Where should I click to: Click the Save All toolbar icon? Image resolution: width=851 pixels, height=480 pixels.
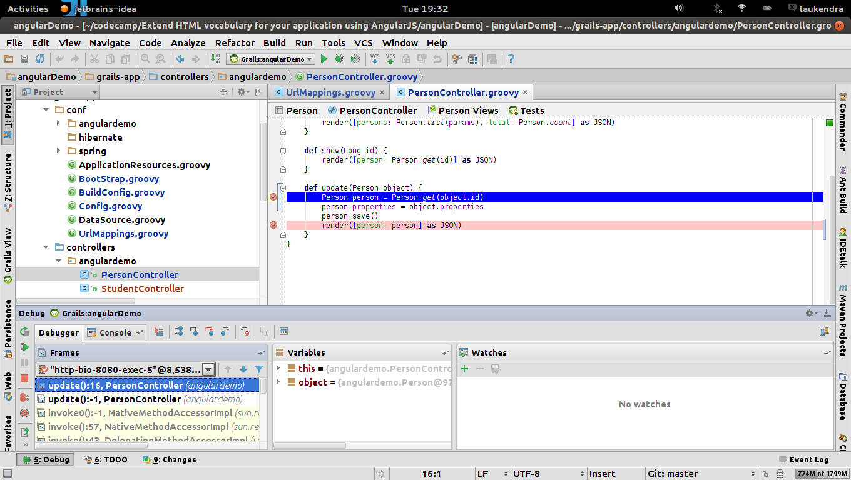24,59
